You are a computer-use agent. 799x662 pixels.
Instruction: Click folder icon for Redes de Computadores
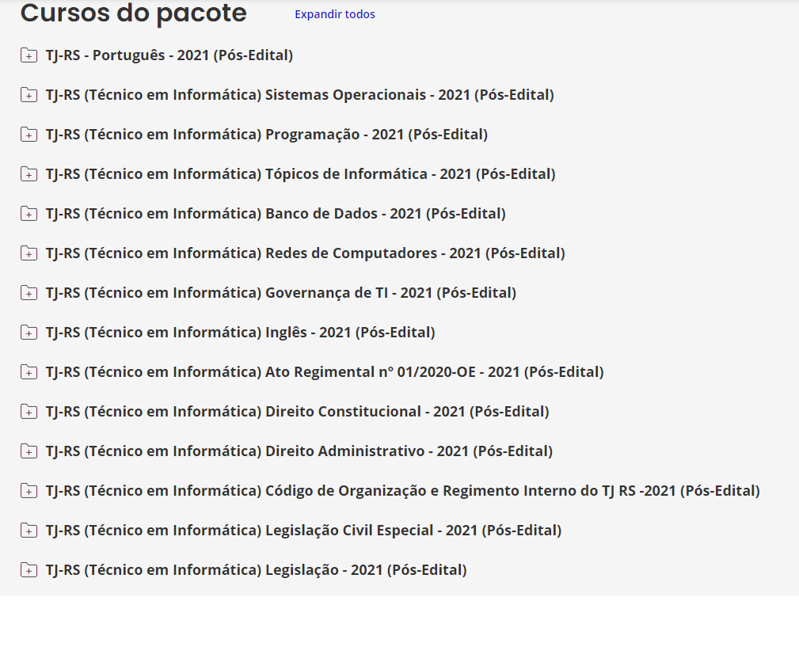tap(29, 253)
